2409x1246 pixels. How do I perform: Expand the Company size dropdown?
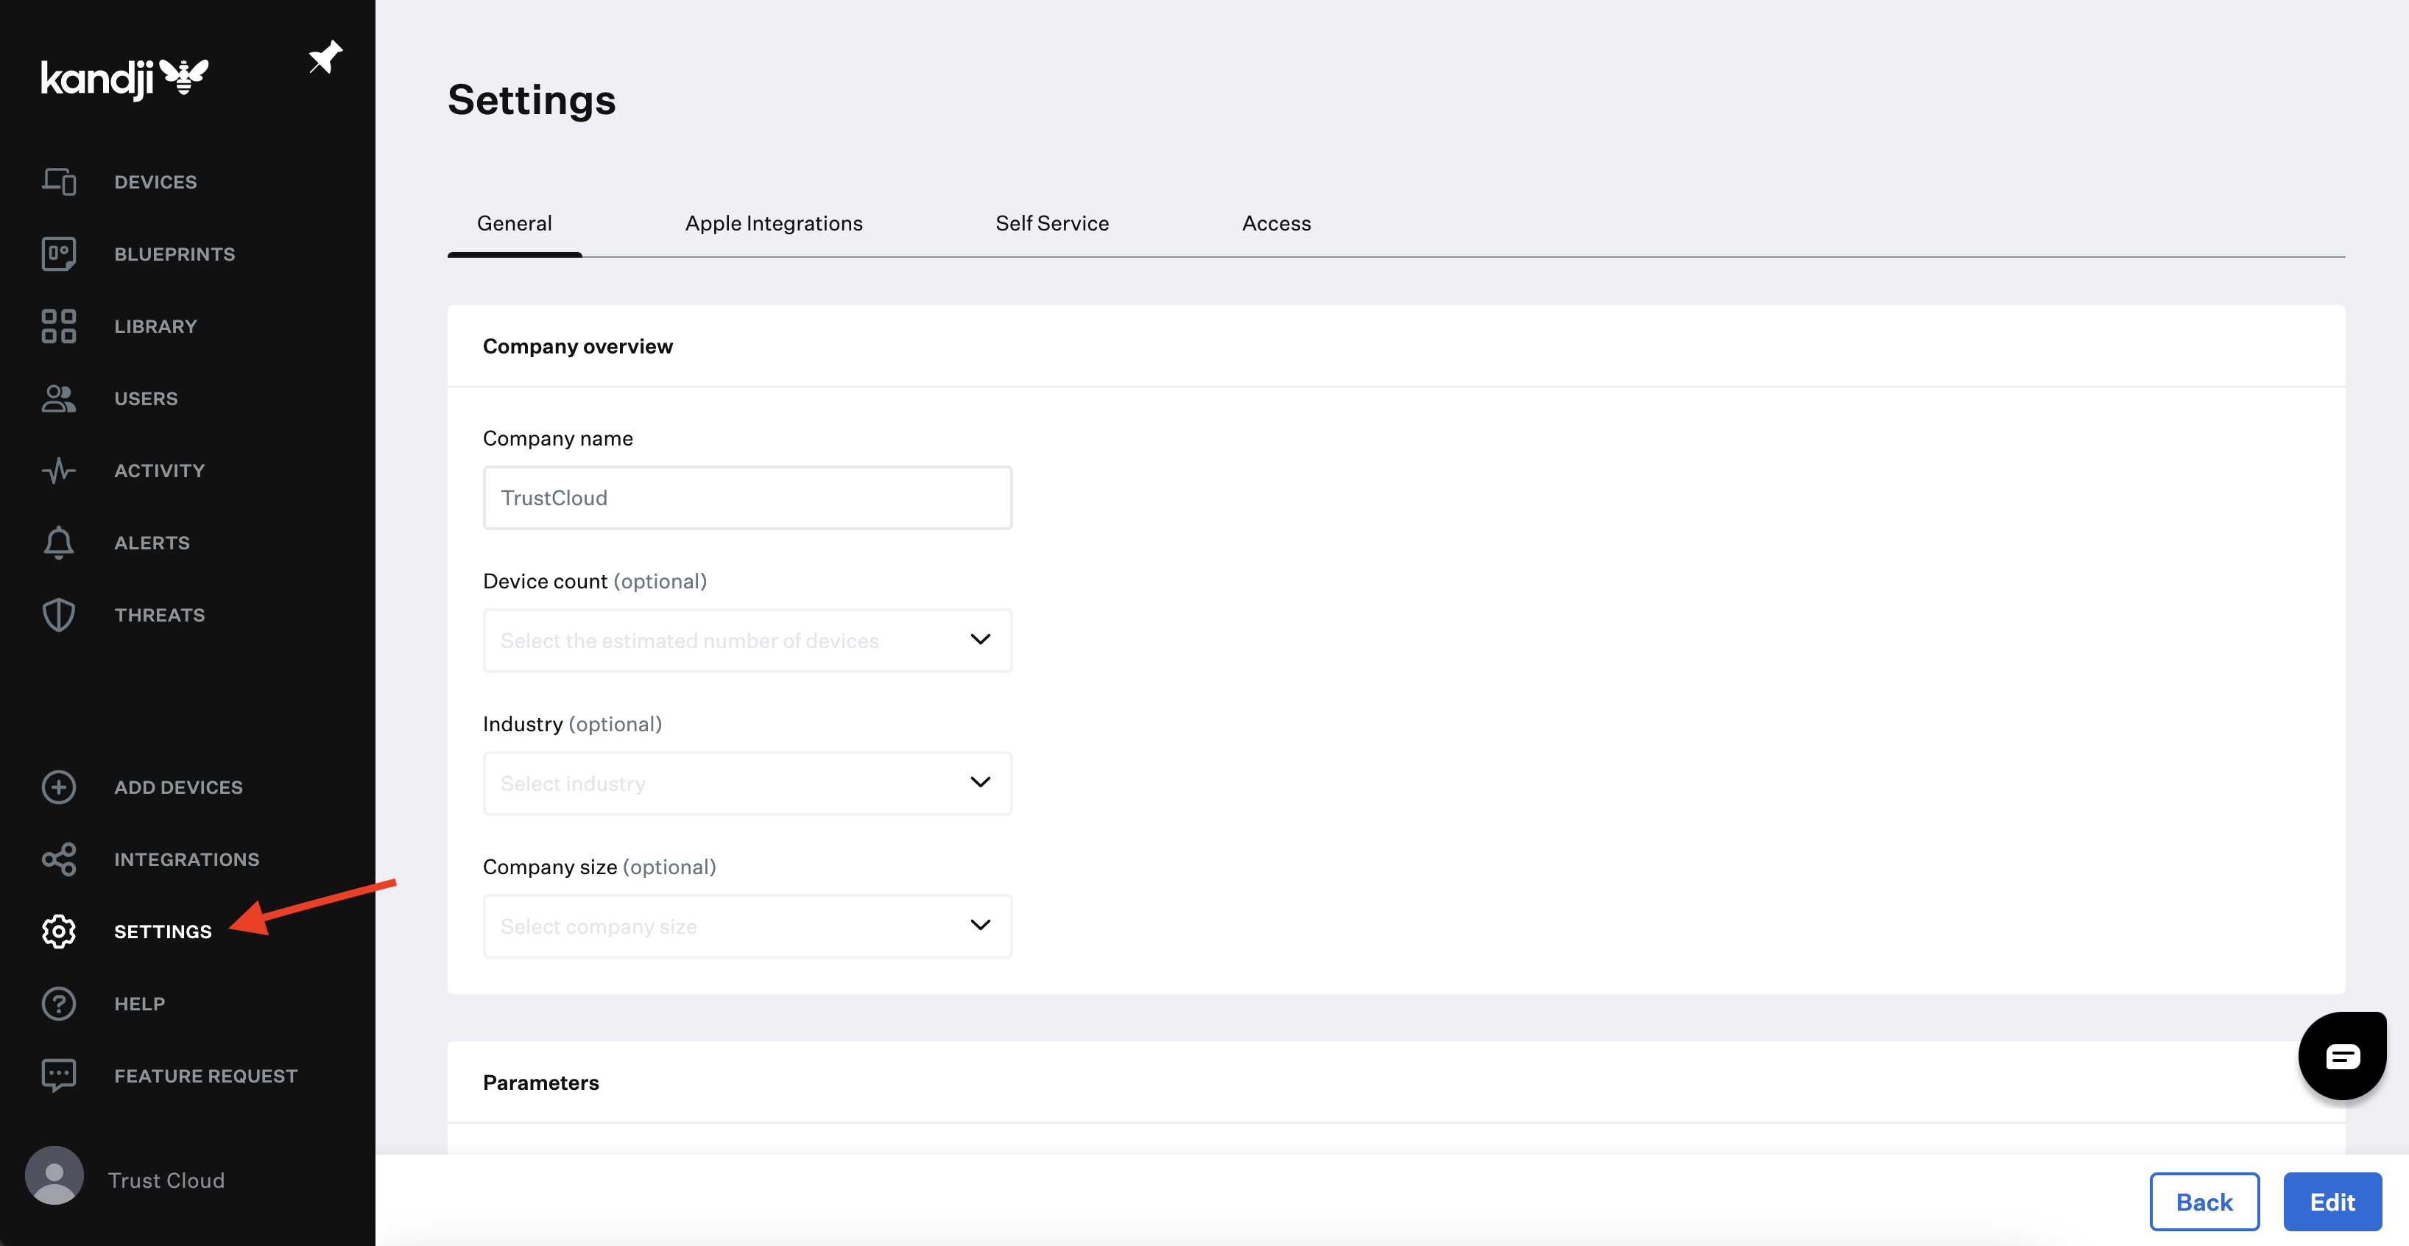click(x=747, y=926)
